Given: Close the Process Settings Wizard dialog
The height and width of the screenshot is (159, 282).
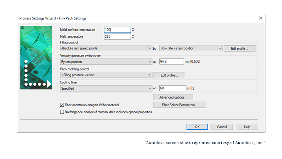Looking at the screenshot, I should click(x=260, y=18).
